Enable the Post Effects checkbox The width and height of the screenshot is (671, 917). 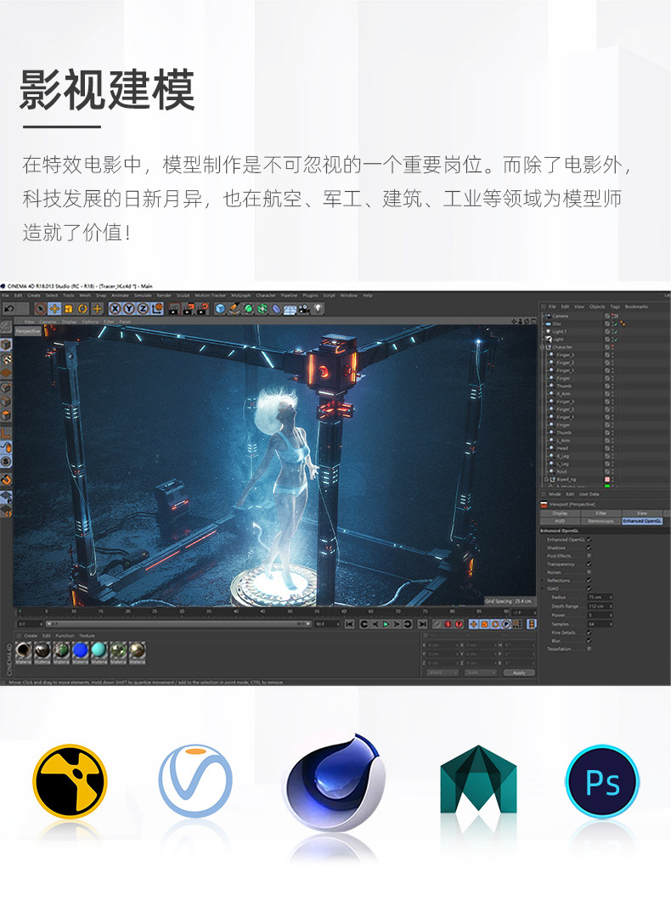(589, 555)
